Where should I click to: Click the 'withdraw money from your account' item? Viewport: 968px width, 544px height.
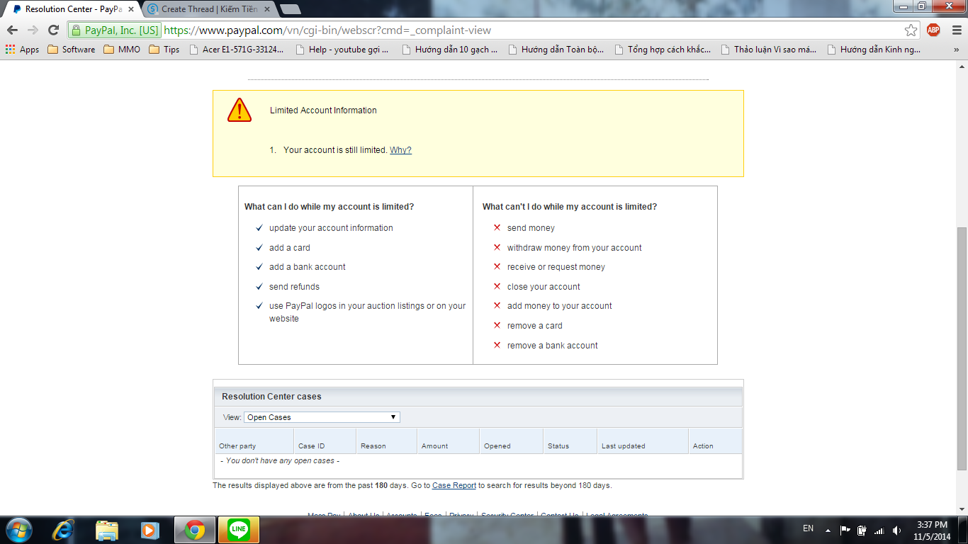pos(575,248)
